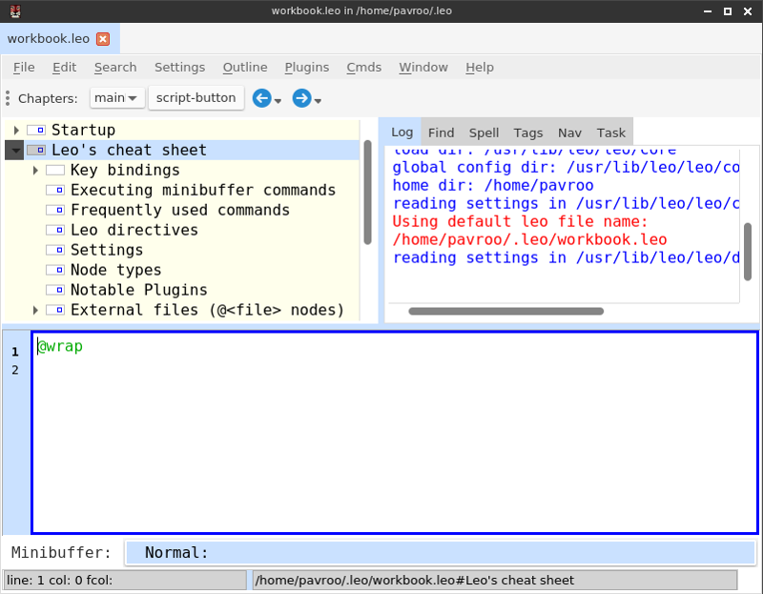763x594 pixels.
Task: Expand the Startup node
Action: click(16, 130)
